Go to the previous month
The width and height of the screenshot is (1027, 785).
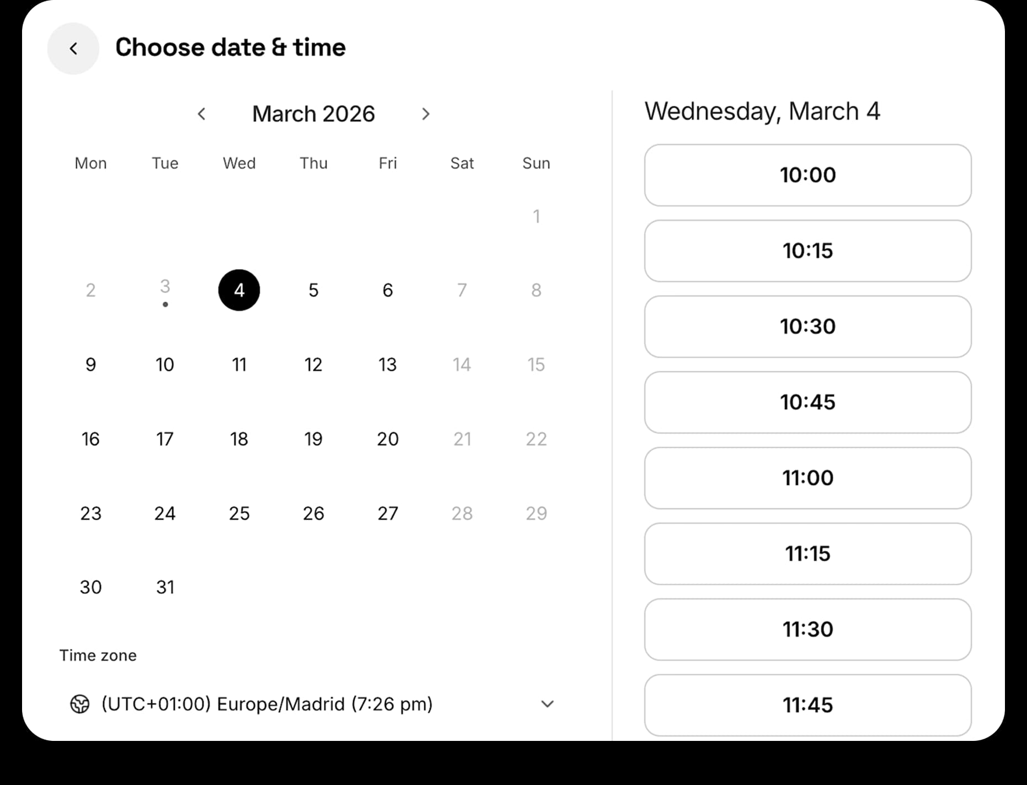[202, 114]
